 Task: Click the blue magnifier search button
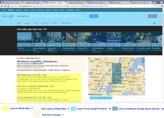(94, 16)
